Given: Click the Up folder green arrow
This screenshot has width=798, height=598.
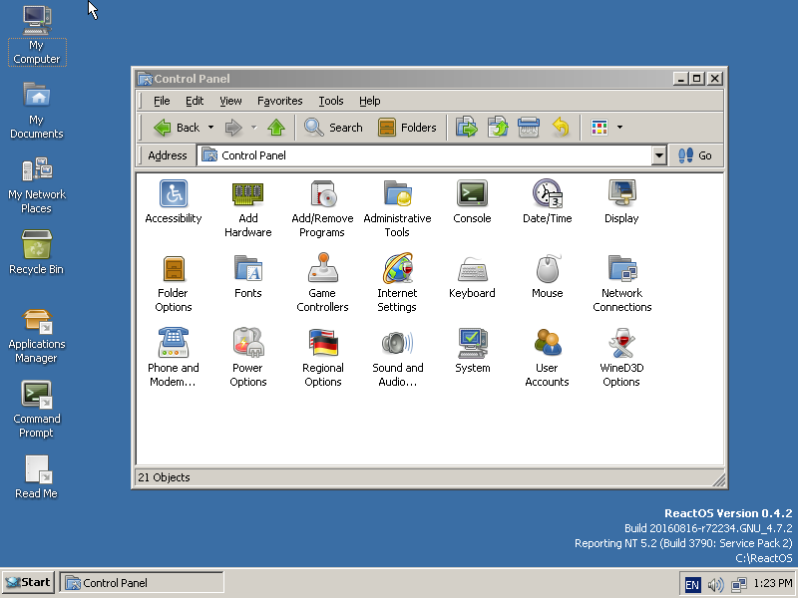Looking at the screenshot, I should pos(276,128).
